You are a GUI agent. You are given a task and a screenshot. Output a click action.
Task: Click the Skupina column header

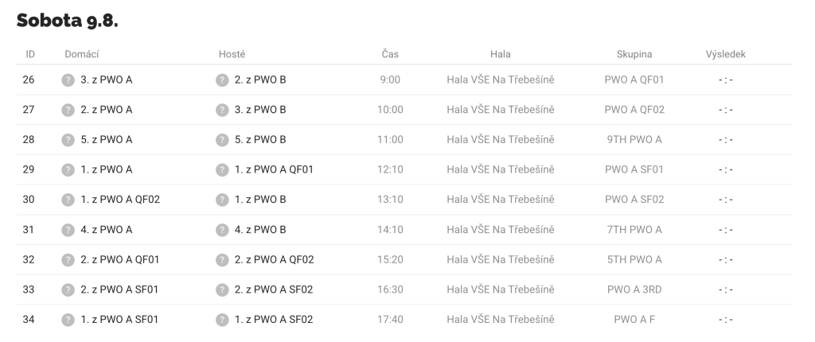point(634,54)
